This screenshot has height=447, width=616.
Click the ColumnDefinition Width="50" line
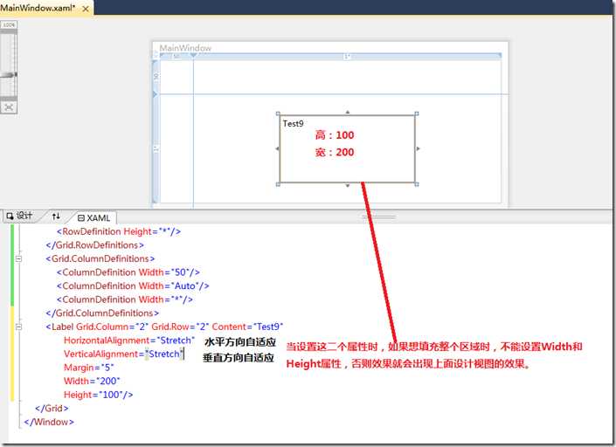pyautogui.click(x=128, y=272)
